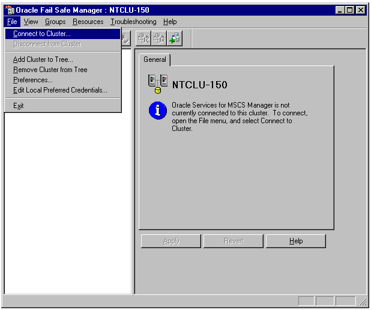The height and width of the screenshot is (310, 371).
Task: Click the 'Oracle Services for MSCS Manager' message
Action: click(240, 117)
